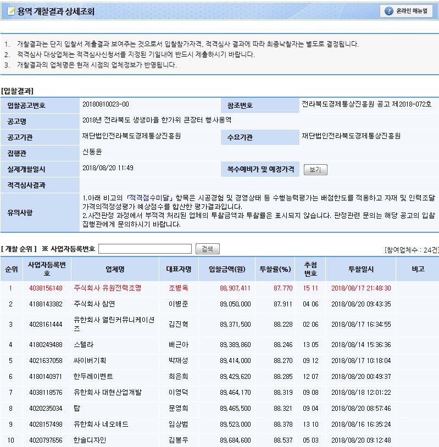This screenshot has height=447, width=439.
Task: Click 싸이버기획 in the company list
Action: [x=89, y=361]
